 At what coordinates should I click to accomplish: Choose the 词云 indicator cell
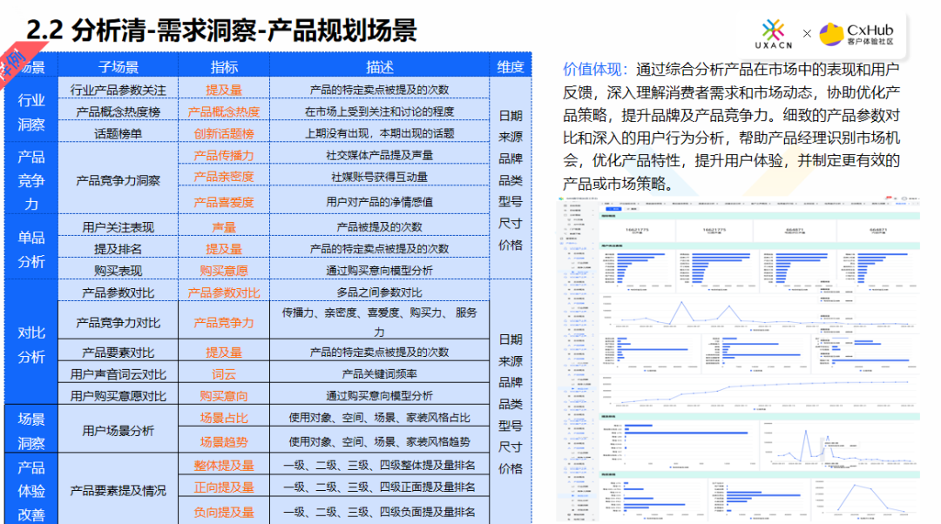224,374
